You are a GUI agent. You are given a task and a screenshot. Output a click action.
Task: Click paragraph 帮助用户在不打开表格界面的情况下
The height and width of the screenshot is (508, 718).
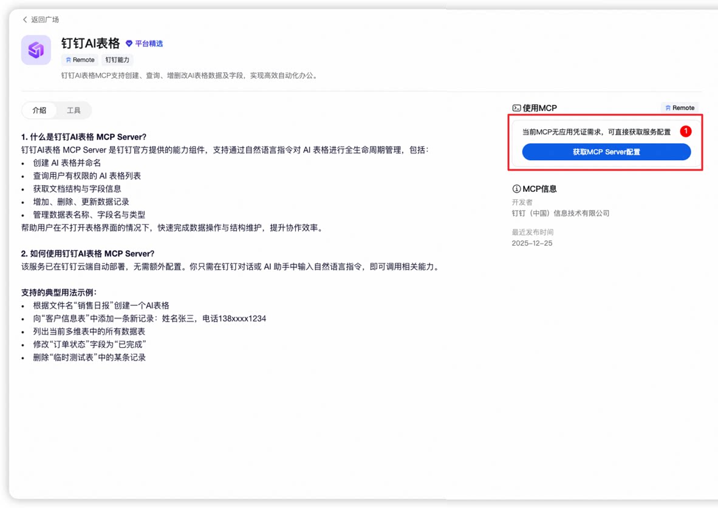[173, 228]
